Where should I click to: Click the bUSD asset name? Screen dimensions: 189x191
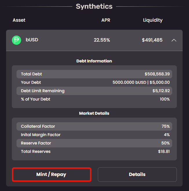tap(32, 40)
